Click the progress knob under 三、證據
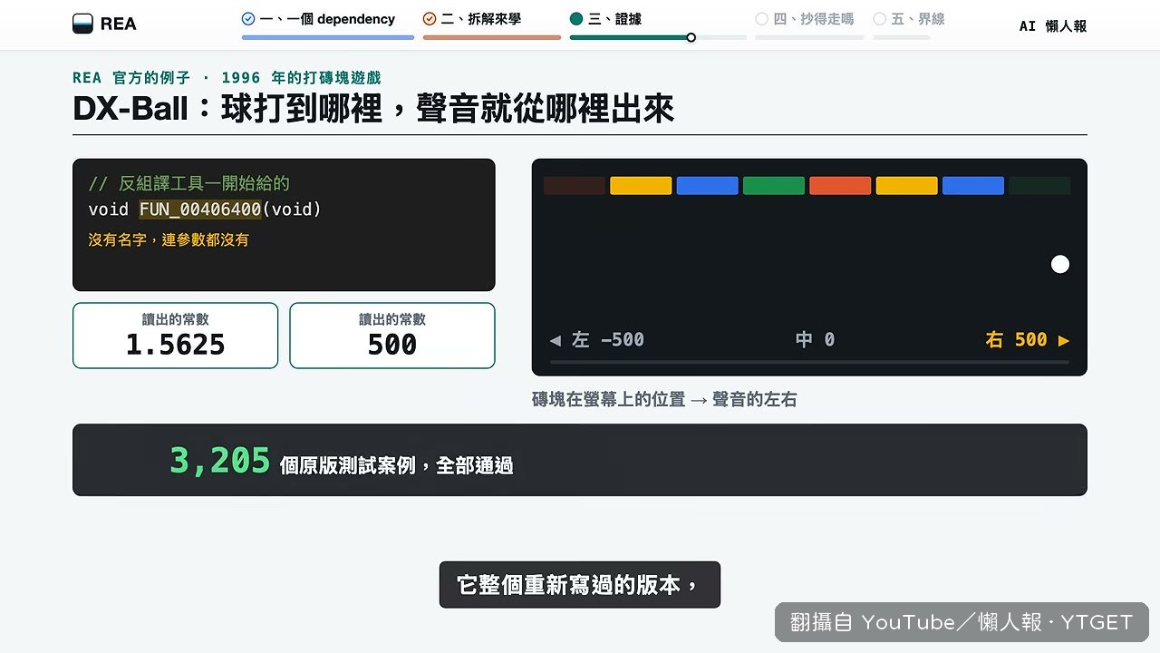 [x=691, y=37]
